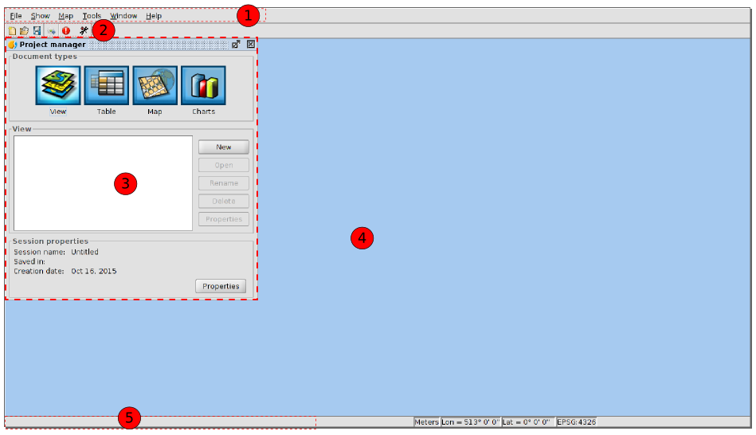Select the Map document type icon
This screenshot has width=756, height=435.
155,86
